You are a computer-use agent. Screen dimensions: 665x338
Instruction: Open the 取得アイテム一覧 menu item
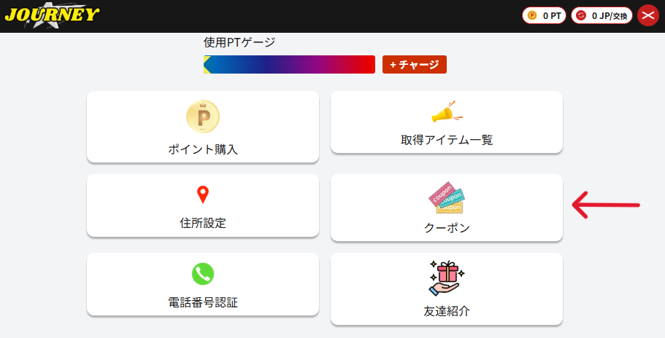(x=447, y=140)
